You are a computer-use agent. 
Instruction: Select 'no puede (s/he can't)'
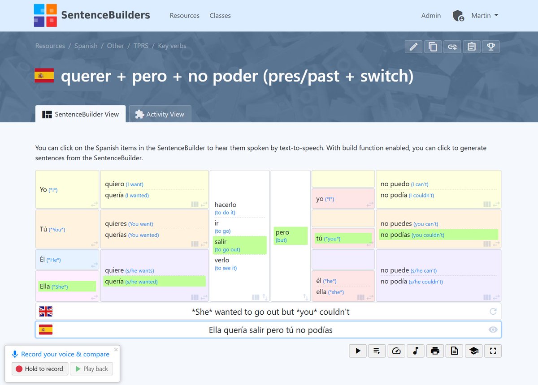coord(409,270)
